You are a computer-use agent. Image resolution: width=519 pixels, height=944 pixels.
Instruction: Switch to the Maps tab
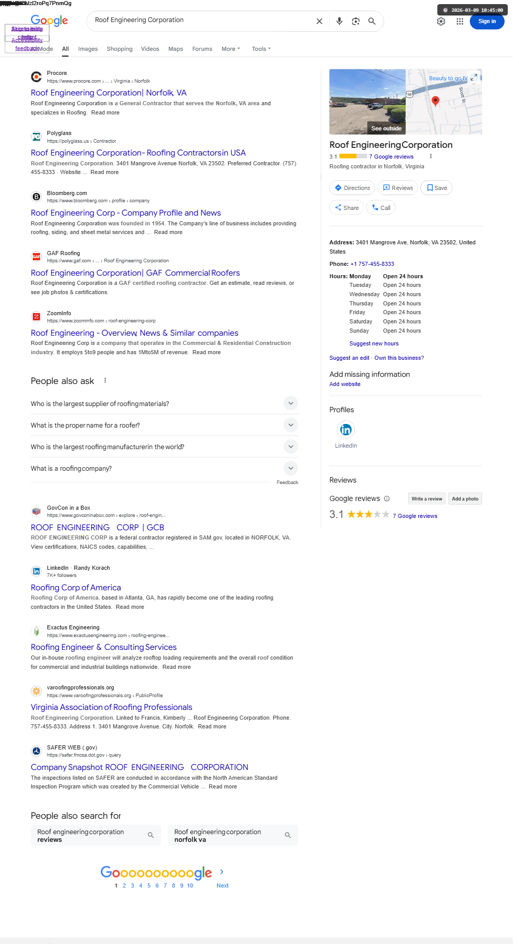click(x=175, y=49)
